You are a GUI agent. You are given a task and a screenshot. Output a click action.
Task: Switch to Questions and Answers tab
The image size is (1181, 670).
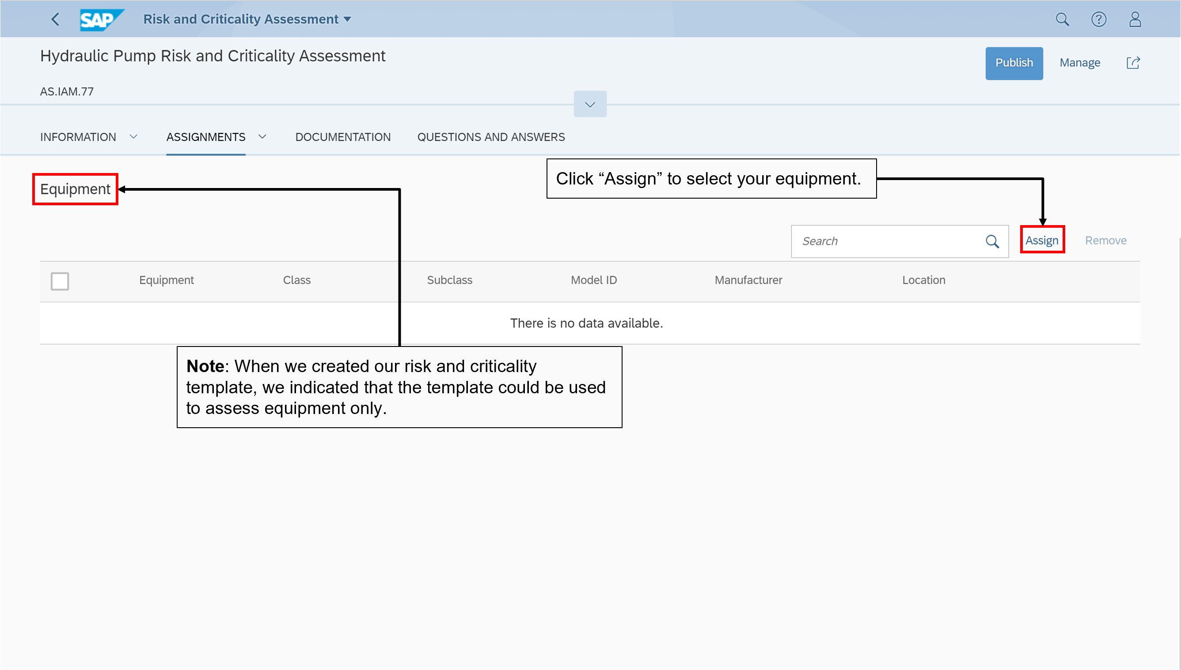point(490,137)
